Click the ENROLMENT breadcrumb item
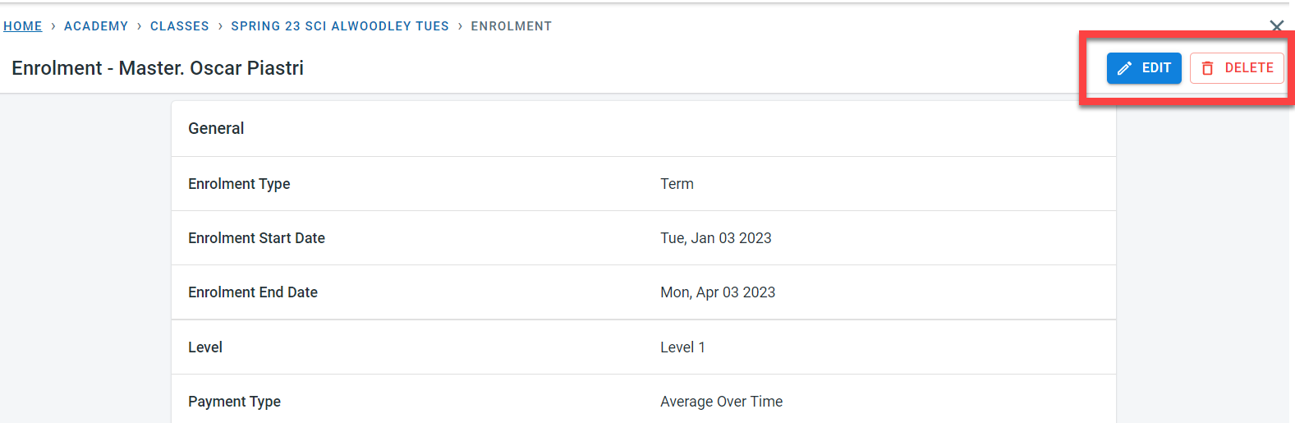The height and width of the screenshot is (423, 1295). click(x=511, y=26)
